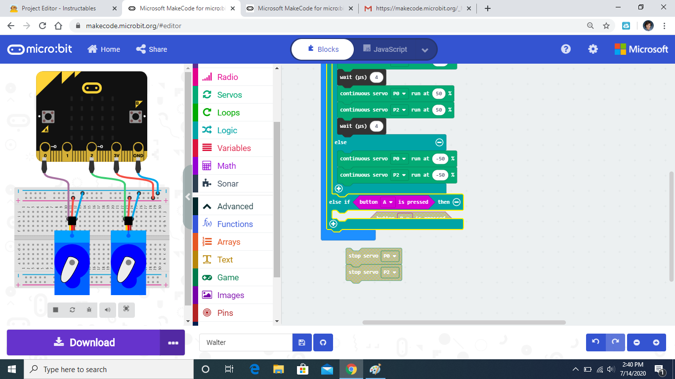This screenshot has width=675, height=379.
Task: Open the Help menu question mark
Action: click(x=566, y=49)
